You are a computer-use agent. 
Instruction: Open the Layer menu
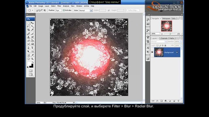click(x=47, y=6)
